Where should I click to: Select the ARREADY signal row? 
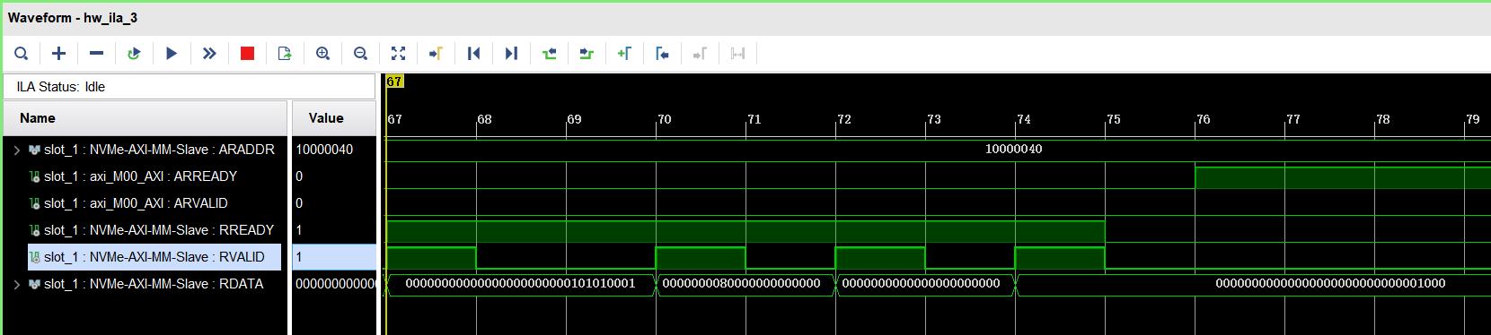point(144,176)
